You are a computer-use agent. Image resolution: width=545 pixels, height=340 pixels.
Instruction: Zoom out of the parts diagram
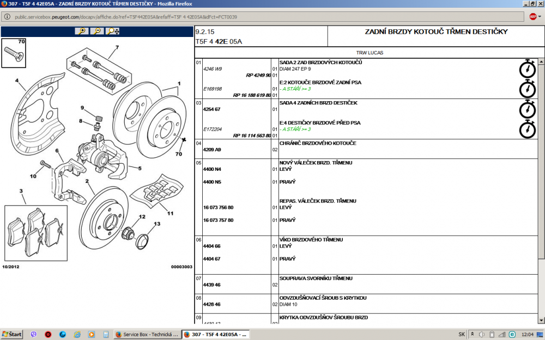97,31
